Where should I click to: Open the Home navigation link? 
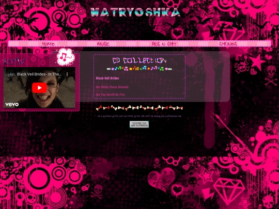tap(48, 44)
